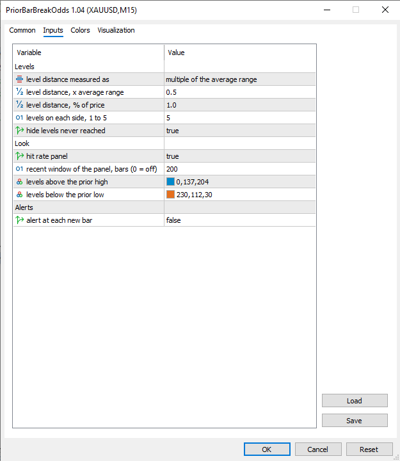
Task: Click the arrow icon beside alert at each new bar
Action: (19, 220)
